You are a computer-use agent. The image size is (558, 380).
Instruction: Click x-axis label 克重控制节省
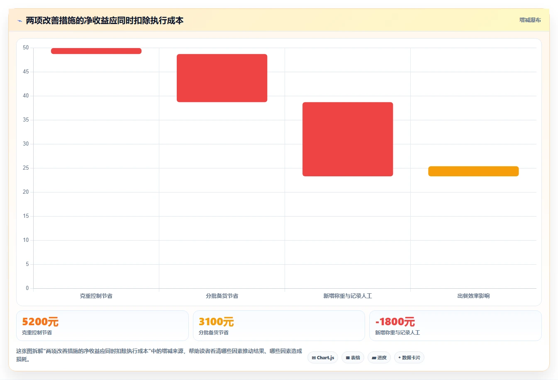pos(96,296)
